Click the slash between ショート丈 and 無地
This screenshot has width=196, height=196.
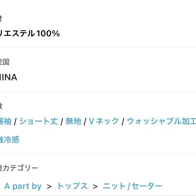click(x=62, y=121)
